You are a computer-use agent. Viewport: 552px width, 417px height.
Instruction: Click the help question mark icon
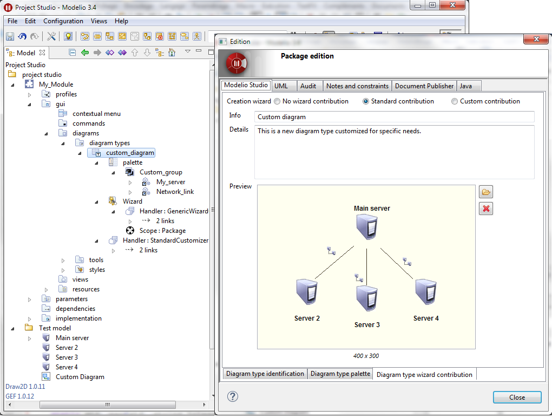tap(232, 396)
